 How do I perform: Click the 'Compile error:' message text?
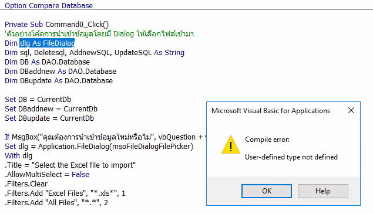pyautogui.click(x=267, y=140)
